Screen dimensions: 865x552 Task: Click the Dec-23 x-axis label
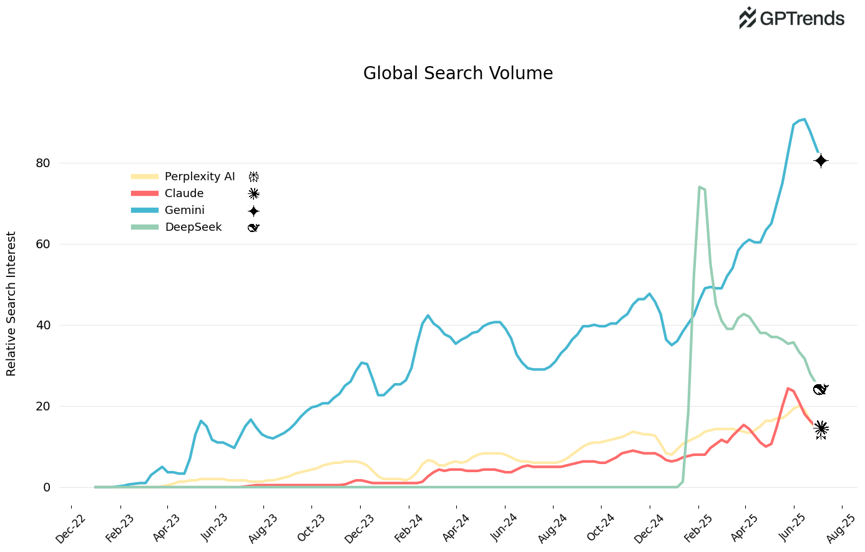tap(359, 528)
